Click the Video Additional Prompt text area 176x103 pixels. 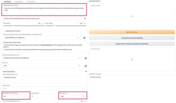tap(45, 80)
